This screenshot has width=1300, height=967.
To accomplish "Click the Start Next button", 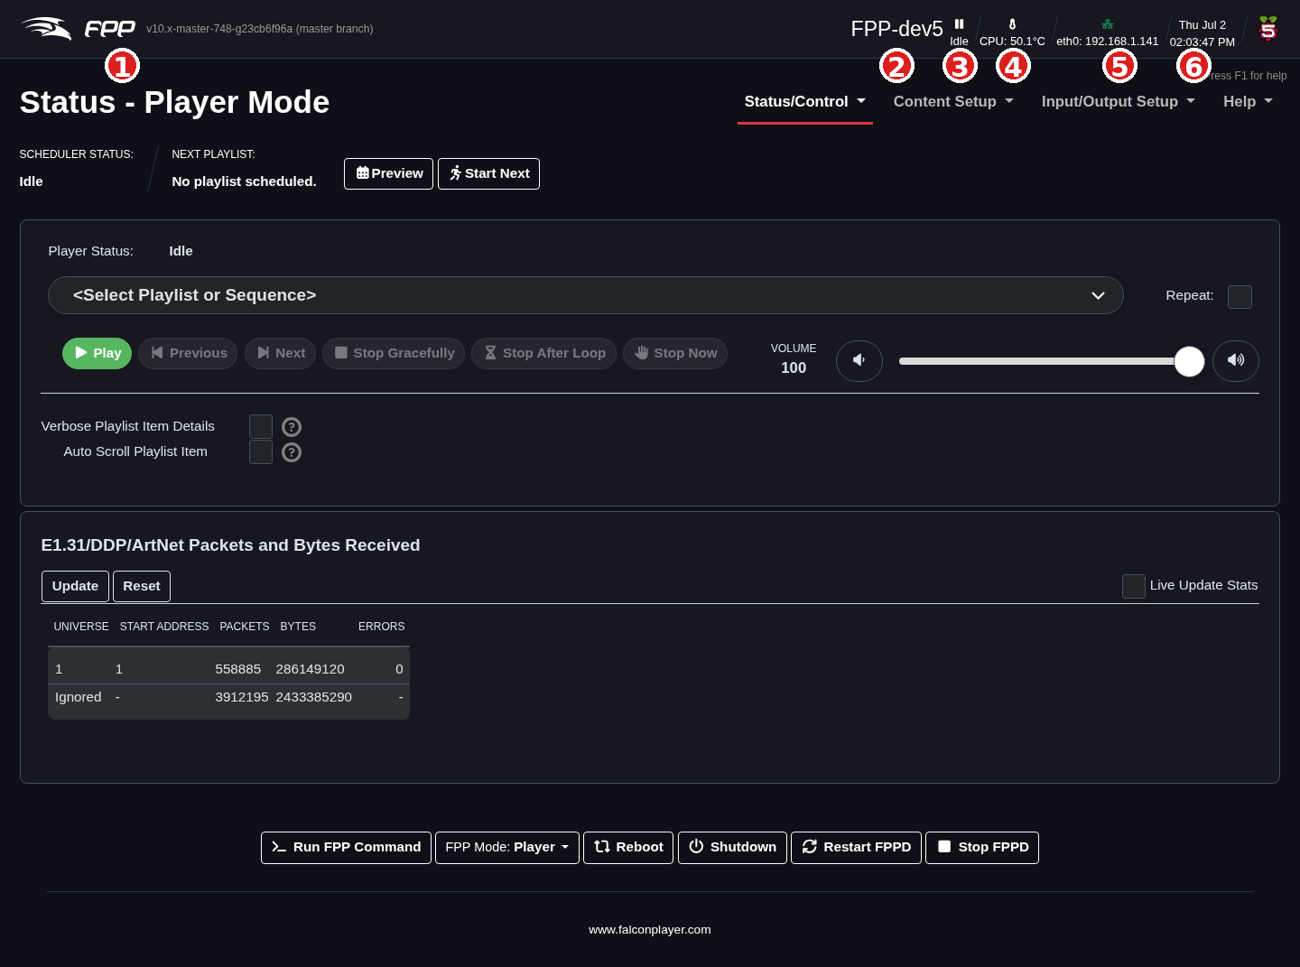I will [488, 173].
